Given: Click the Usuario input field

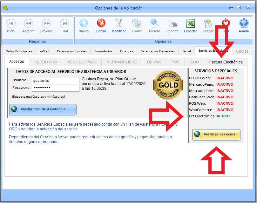Looking at the screenshot, I should (x=55, y=80).
